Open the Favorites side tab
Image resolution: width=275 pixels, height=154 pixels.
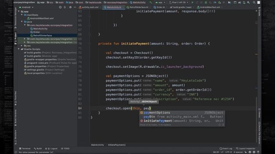[15, 98]
